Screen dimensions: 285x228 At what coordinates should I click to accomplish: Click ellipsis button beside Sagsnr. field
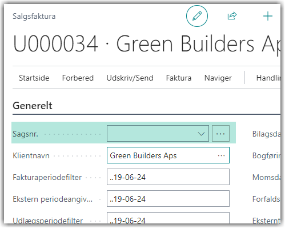coord(220,134)
